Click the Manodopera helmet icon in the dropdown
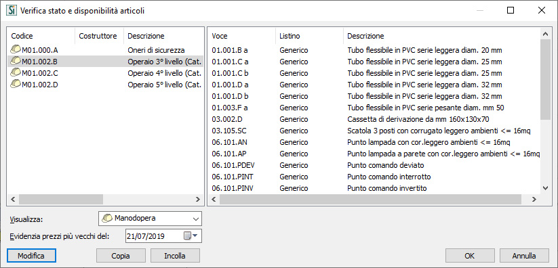This screenshot has width=558, height=268. click(x=107, y=218)
